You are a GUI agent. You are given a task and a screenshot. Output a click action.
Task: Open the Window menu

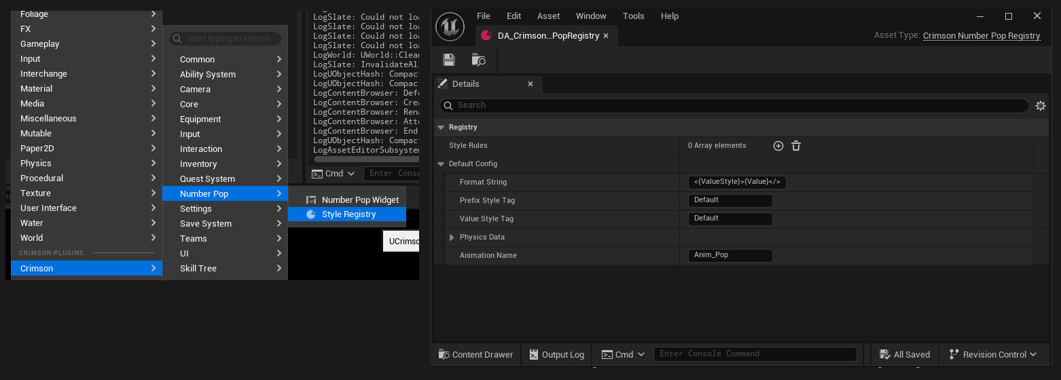click(x=592, y=16)
